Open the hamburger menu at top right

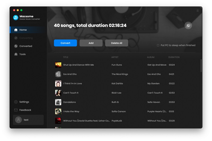coord(197,11)
